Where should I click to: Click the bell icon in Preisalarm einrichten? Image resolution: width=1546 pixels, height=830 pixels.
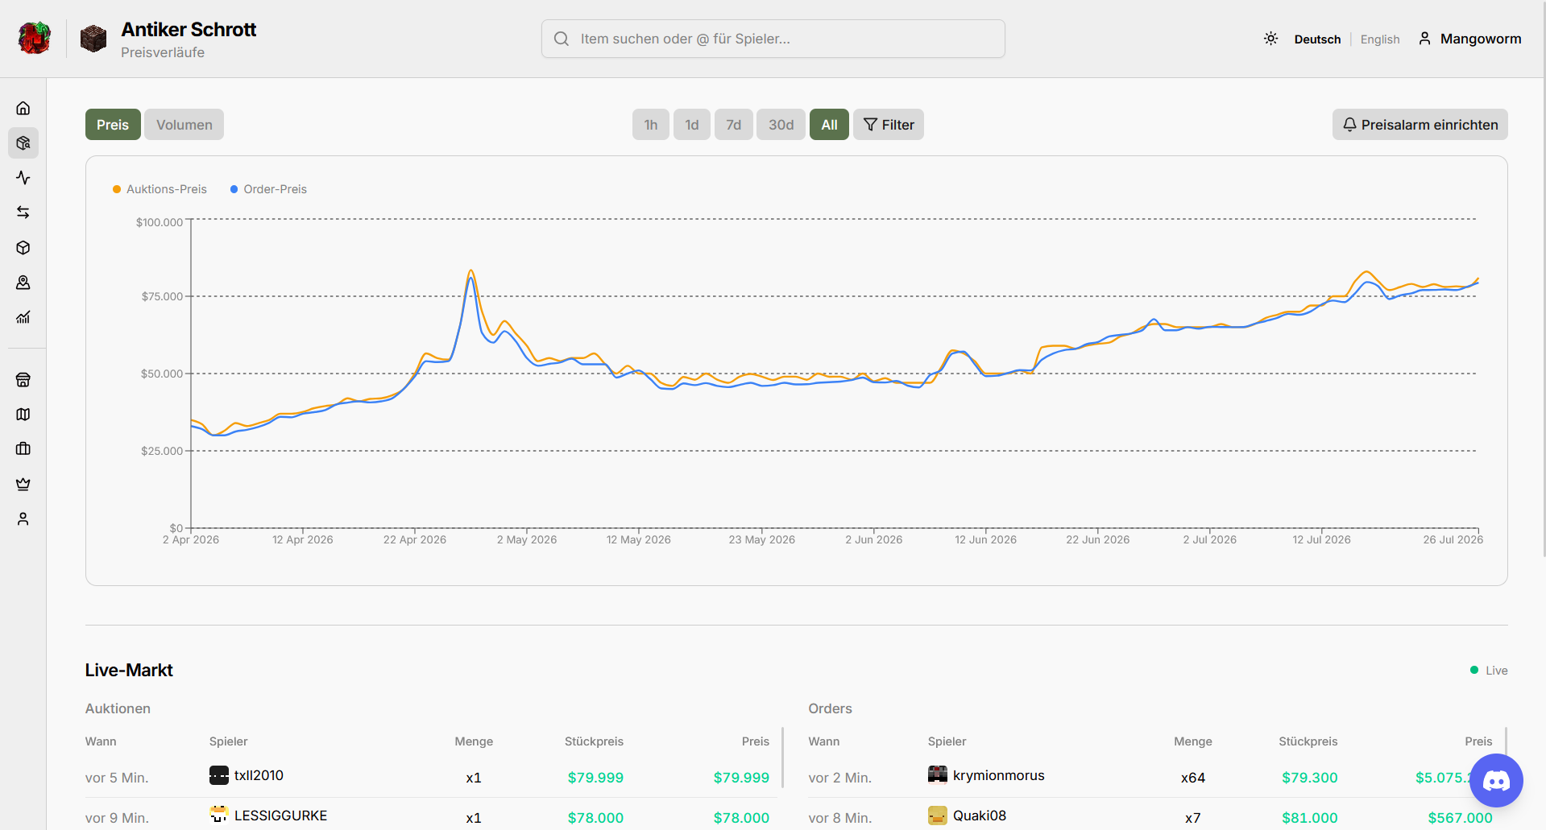tap(1349, 125)
